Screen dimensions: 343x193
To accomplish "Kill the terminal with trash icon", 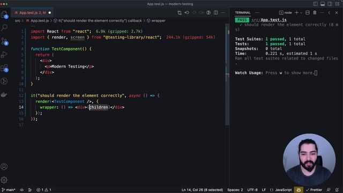I will pyautogui.click(x=315, y=13).
